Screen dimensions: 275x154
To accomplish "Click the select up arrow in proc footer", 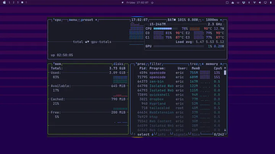I will coord(134,135).
